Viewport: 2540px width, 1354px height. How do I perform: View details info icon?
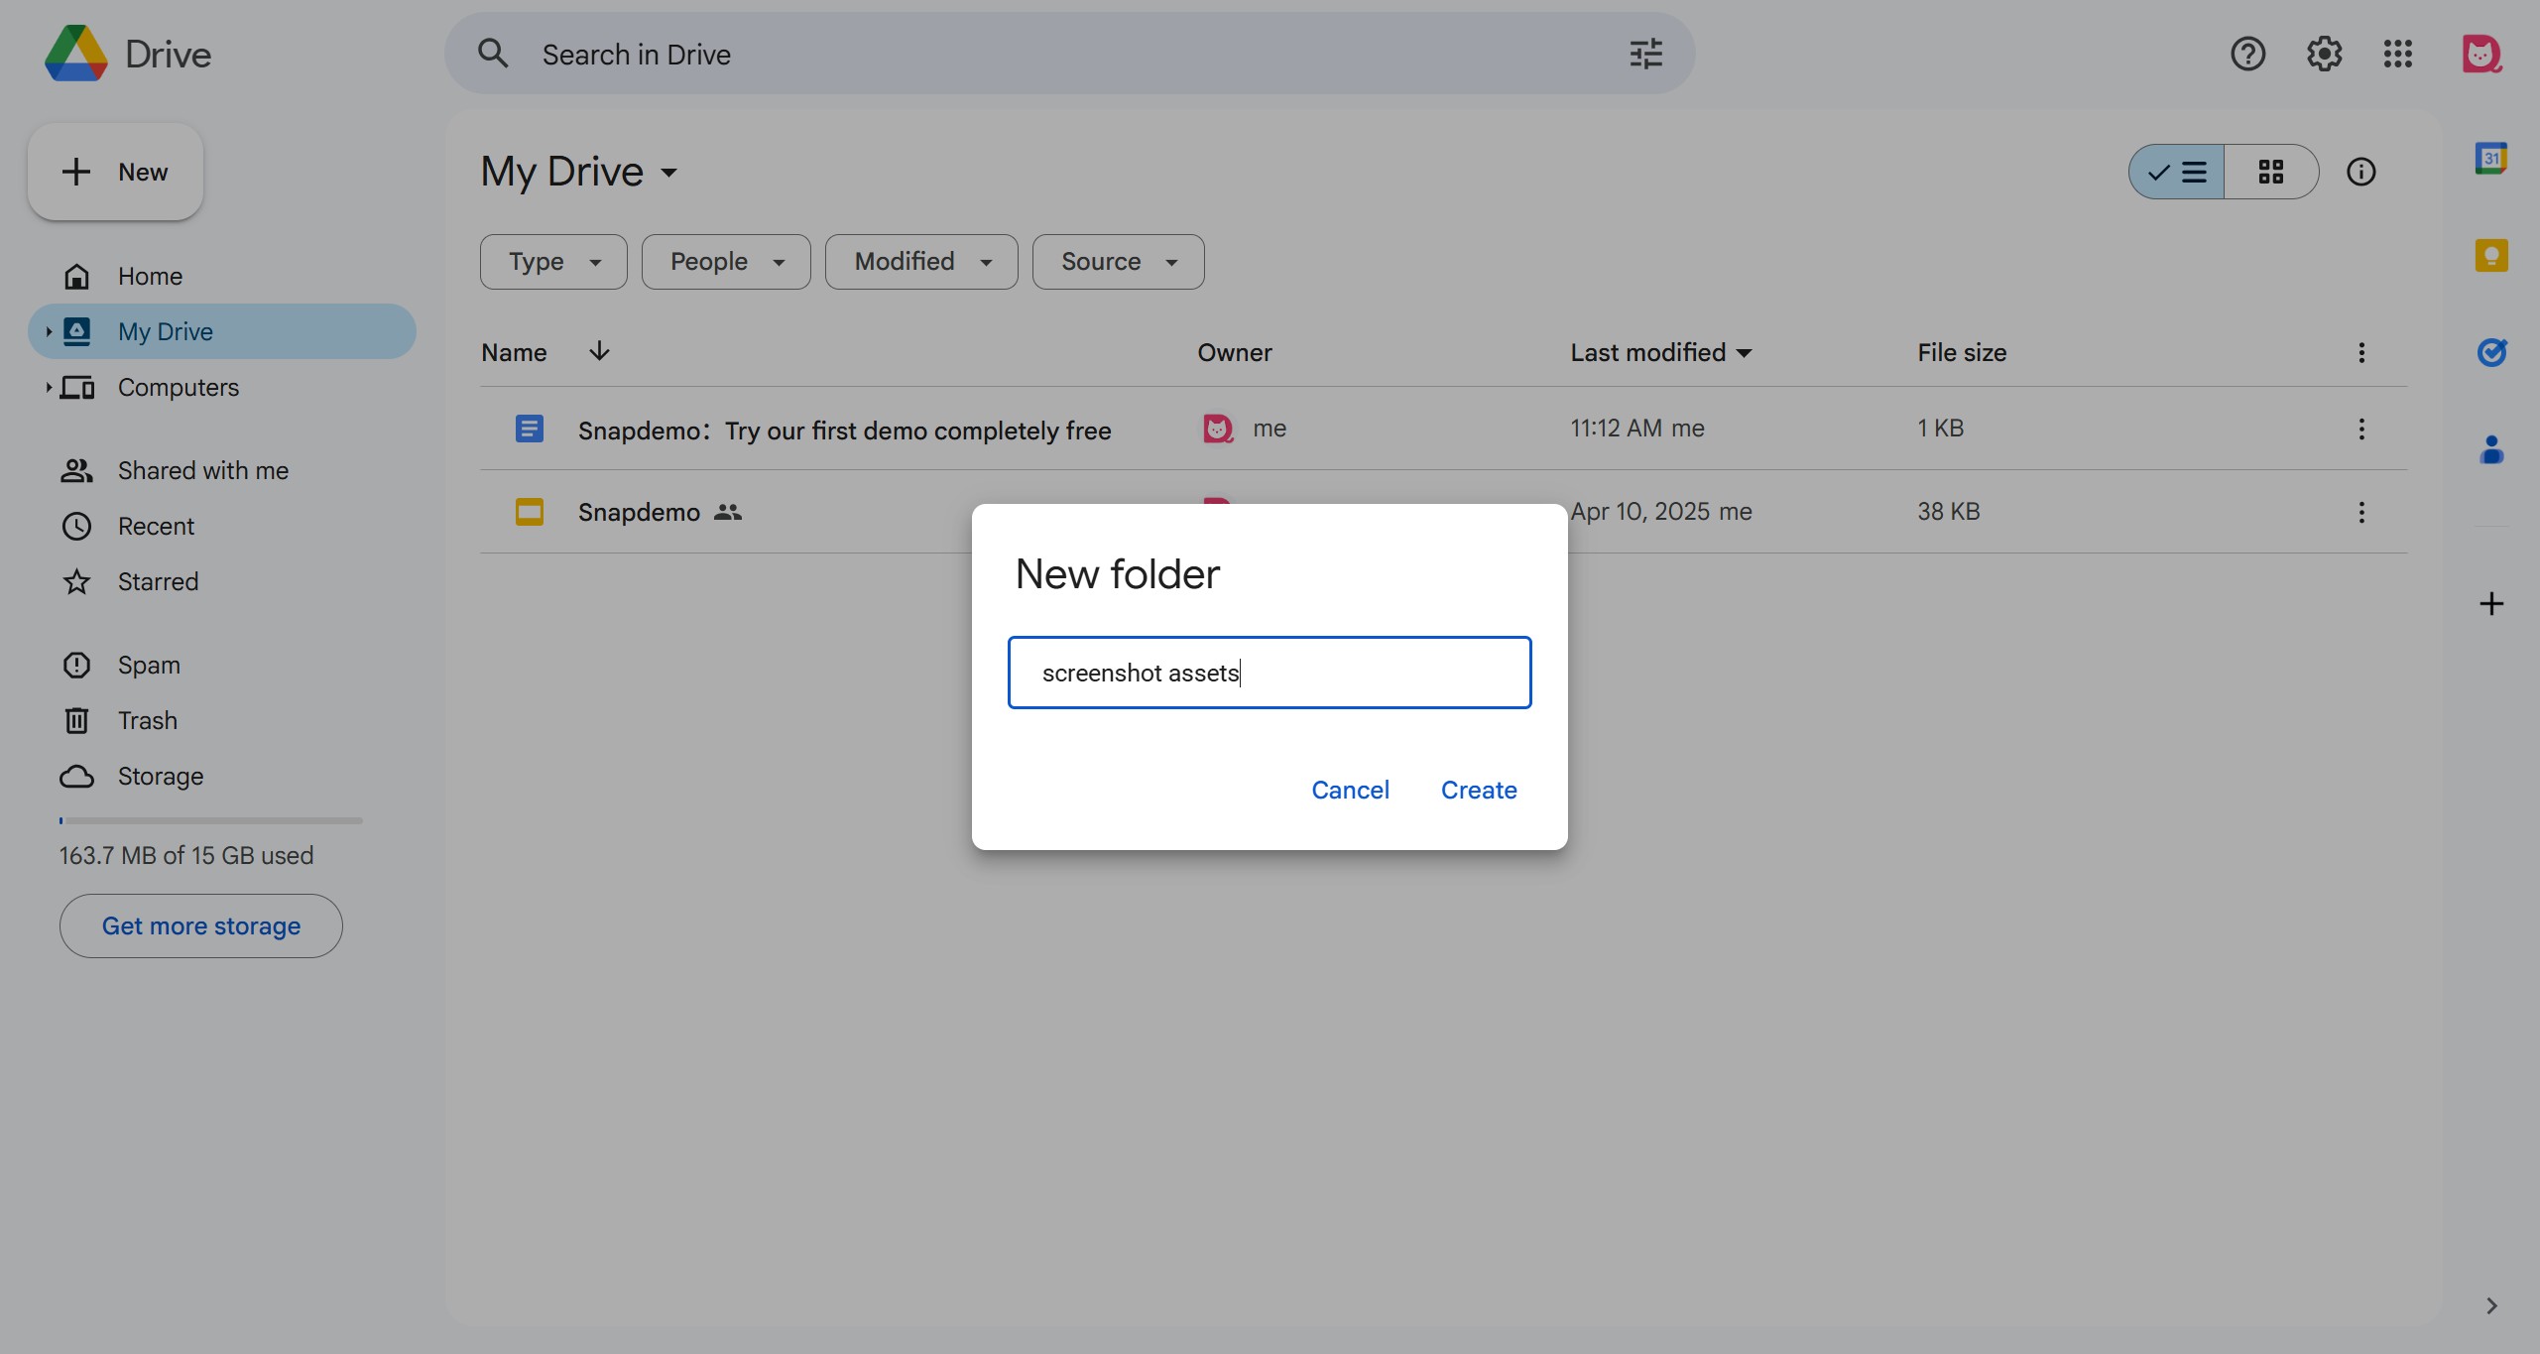(x=2360, y=172)
